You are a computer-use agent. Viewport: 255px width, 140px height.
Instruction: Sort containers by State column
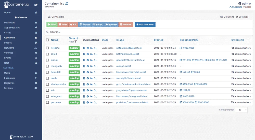pos(73,38)
